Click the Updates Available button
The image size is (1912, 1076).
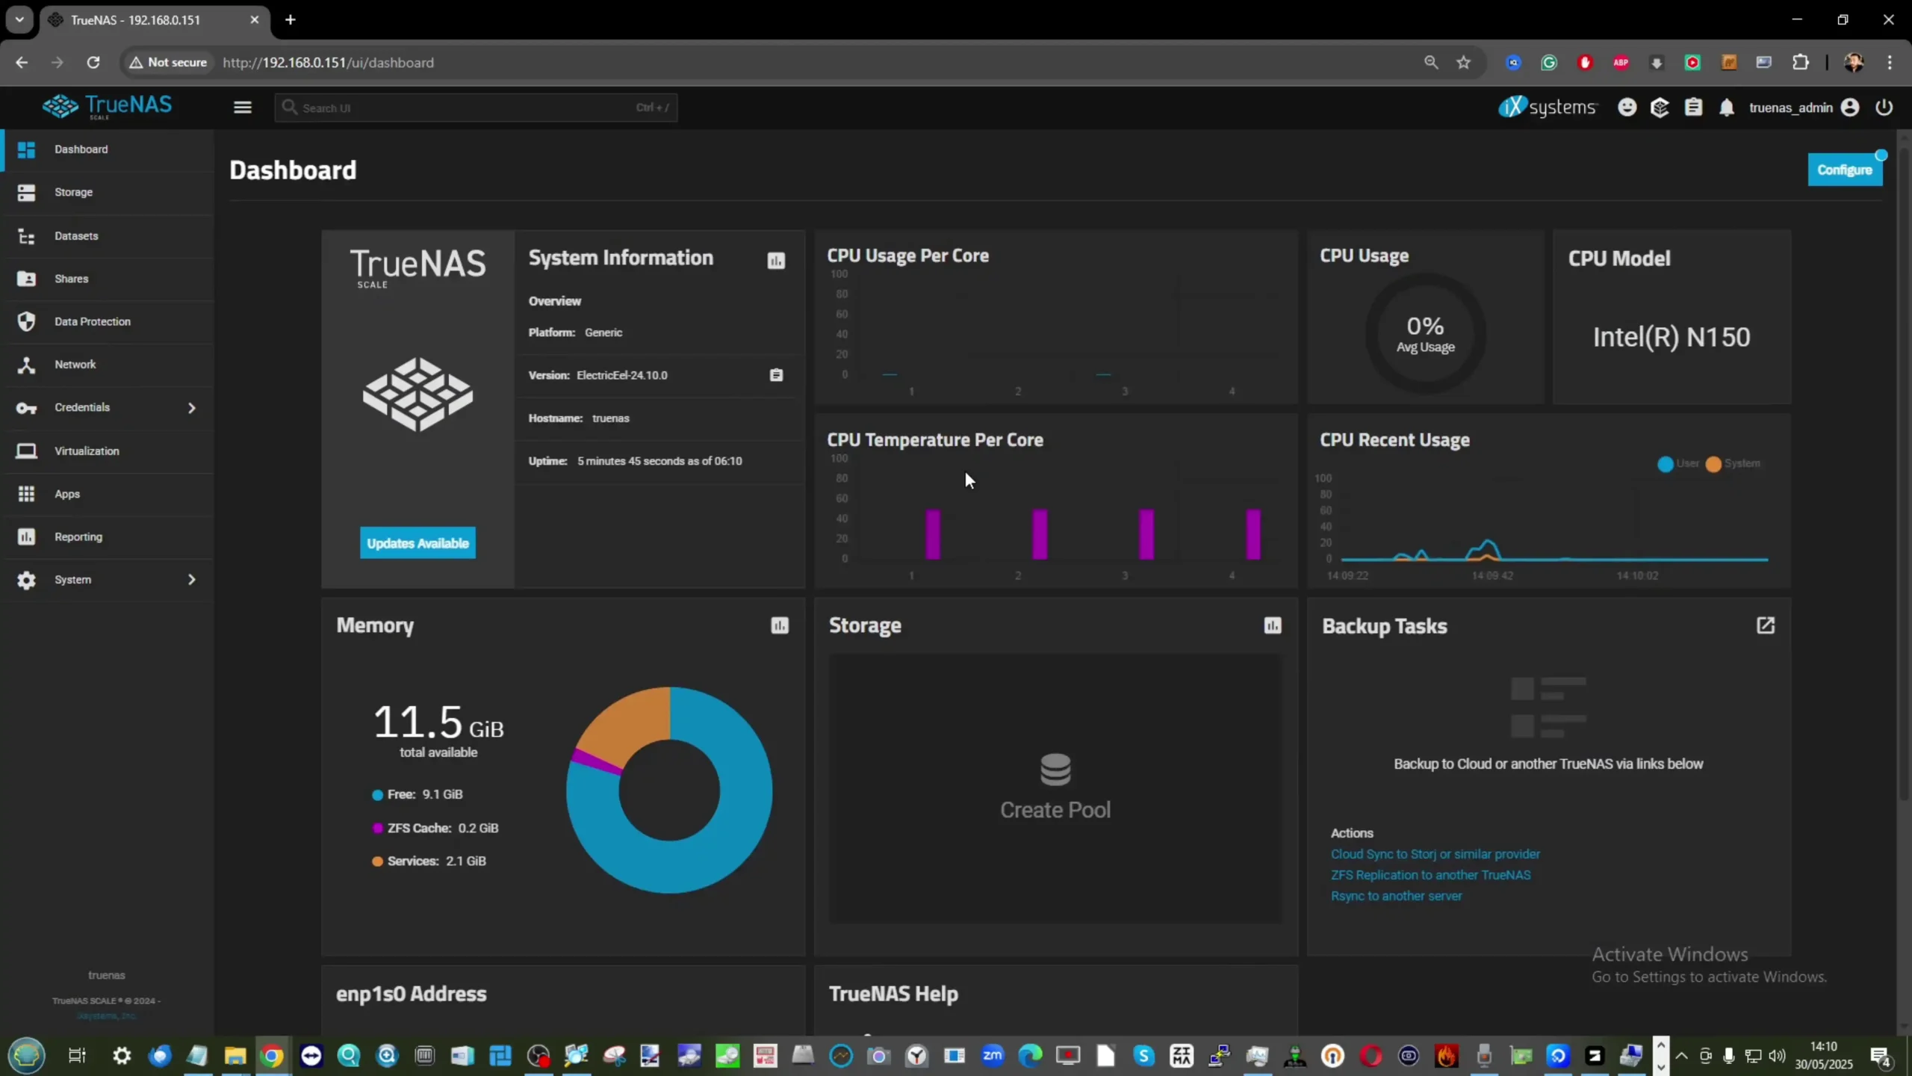coord(418,543)
